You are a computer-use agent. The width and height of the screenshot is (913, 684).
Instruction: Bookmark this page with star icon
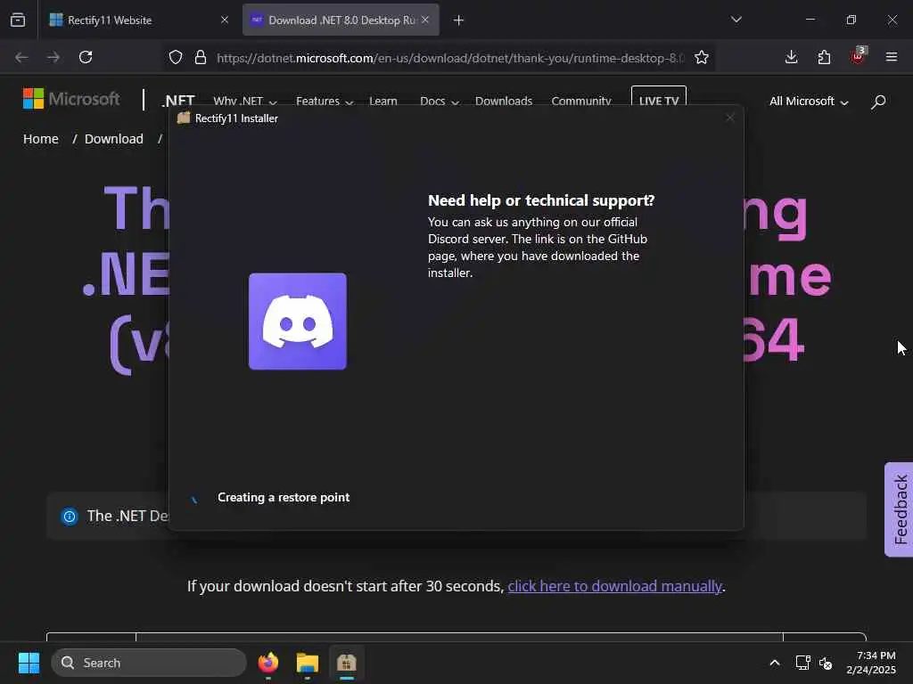[702, 58]
